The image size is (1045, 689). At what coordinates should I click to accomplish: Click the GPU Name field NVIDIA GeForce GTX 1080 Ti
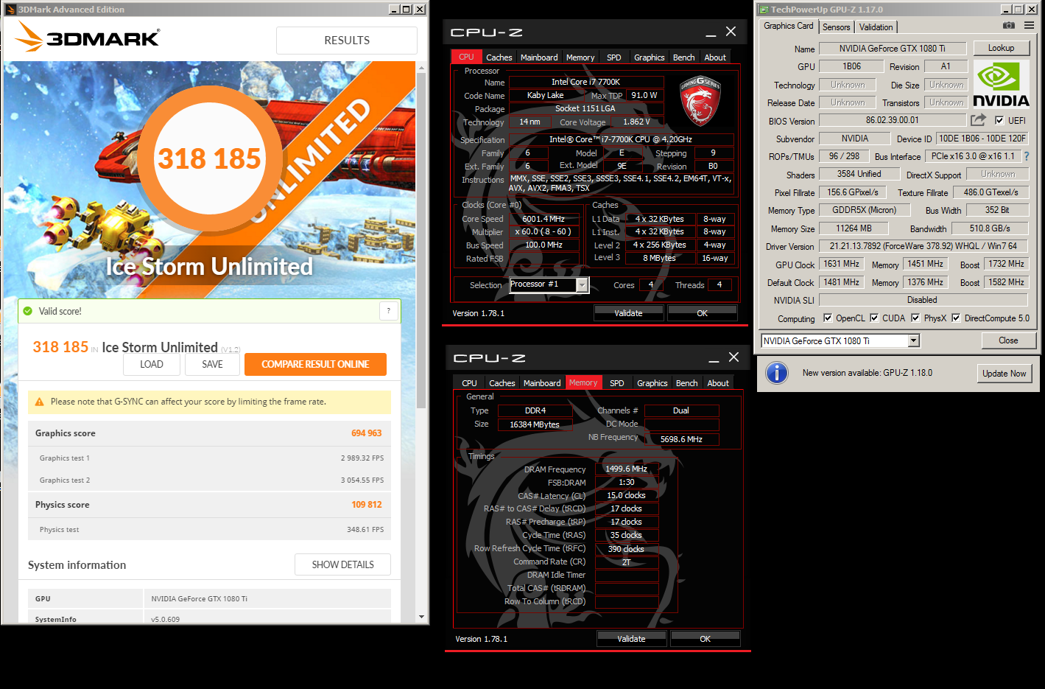click(x=892, y=48)
